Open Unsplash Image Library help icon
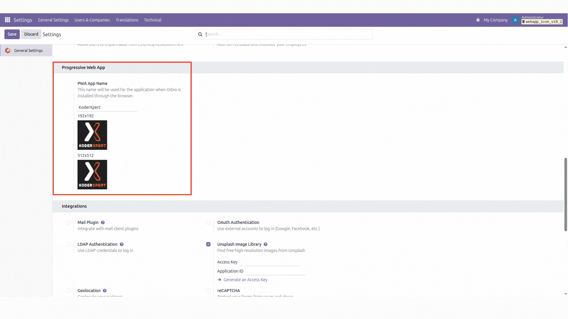This screenshot has height=319, width=568. (x=266, y=244)
